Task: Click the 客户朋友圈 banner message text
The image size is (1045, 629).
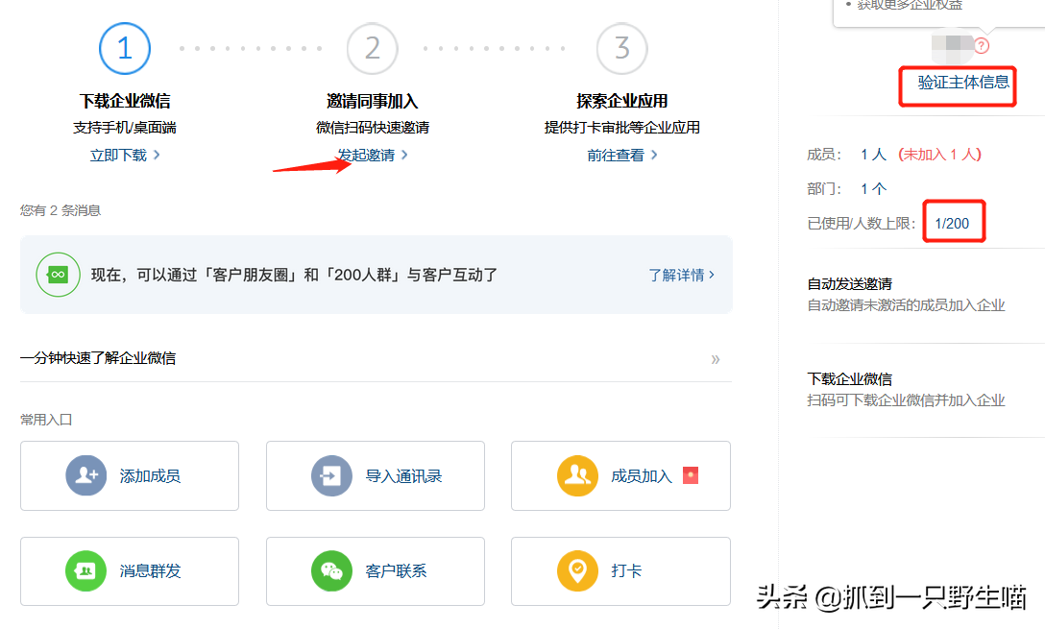Action: click(294, 276)
